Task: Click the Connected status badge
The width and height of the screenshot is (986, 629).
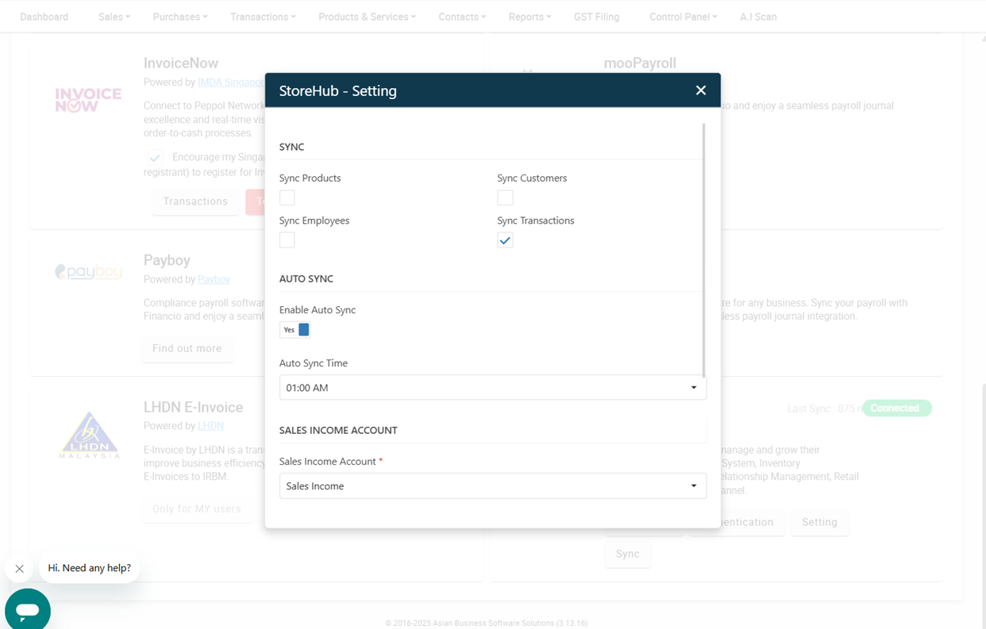Action: [x=896, y=408]
